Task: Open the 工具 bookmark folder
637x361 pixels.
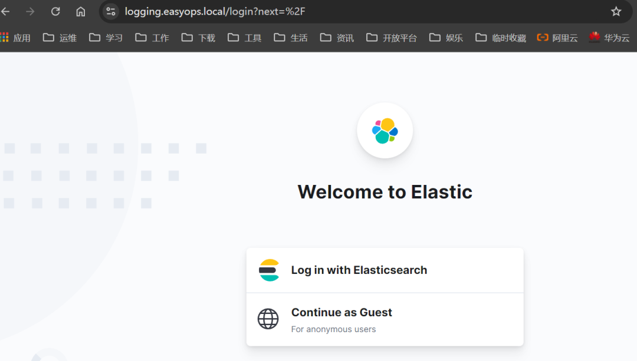Action: (245, 38)
